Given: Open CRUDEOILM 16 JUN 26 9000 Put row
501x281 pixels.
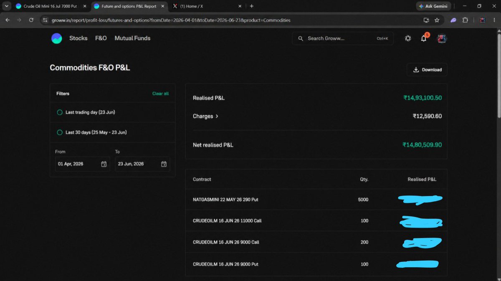Looking at the screenshot, I should [x=316, y=264].
